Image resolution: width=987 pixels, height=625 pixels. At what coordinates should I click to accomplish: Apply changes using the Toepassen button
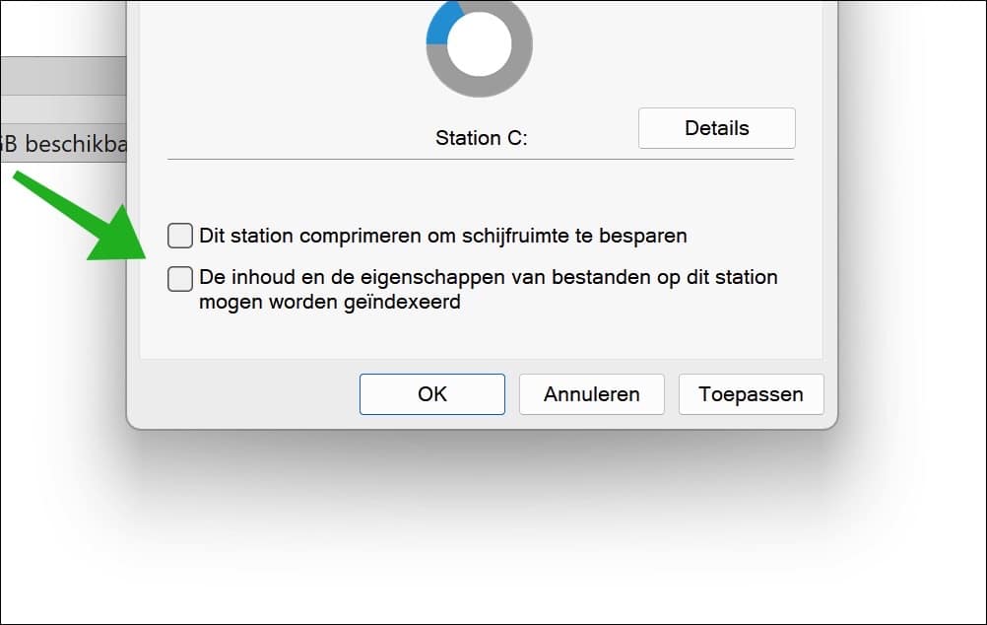pos(751,393)
